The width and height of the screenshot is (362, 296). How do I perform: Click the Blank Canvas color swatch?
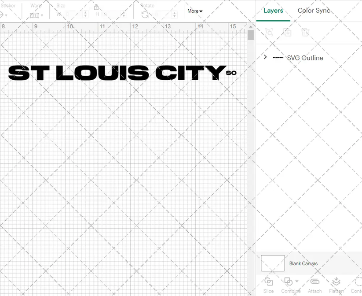pyautogui.click(x=272, y=263)
